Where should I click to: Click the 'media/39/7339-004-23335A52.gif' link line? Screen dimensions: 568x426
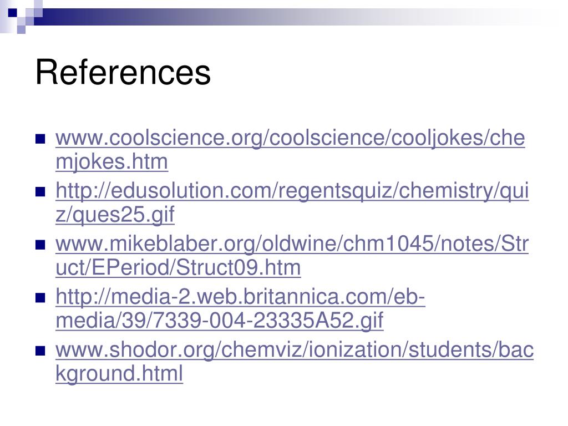pos(220,321)
